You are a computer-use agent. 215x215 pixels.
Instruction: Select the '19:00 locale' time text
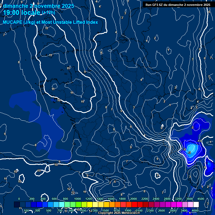coord(22,13)
